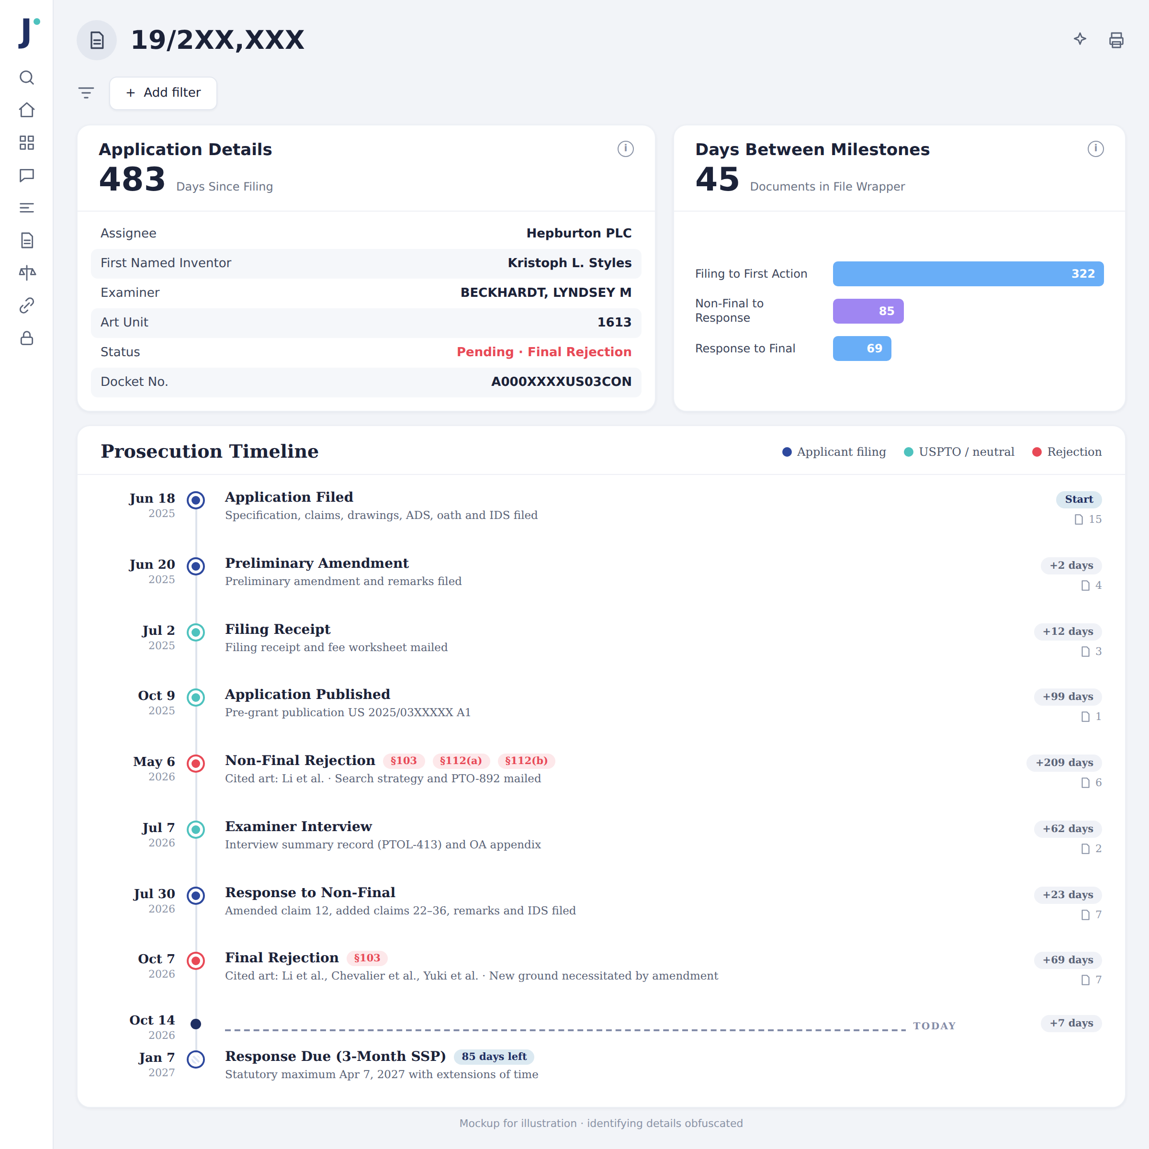Screen dimensions: 1149x1149
Task: Open the legal scales sidebar icon
Action: pyautogui.click(x=27, y=273)
